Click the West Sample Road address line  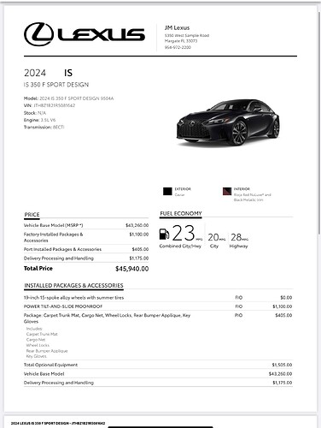pos(187,35)
